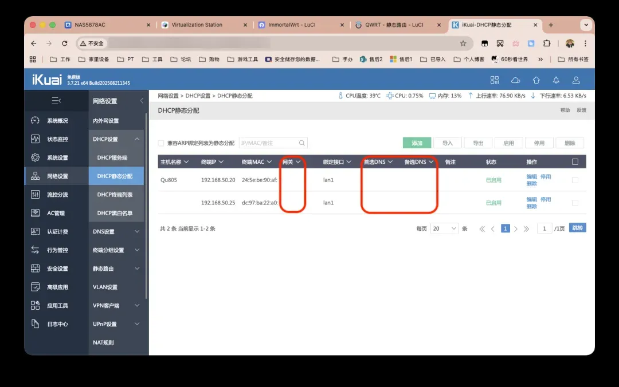Collapse sidebar with the hamburger menu icon

tap(56, 101)
